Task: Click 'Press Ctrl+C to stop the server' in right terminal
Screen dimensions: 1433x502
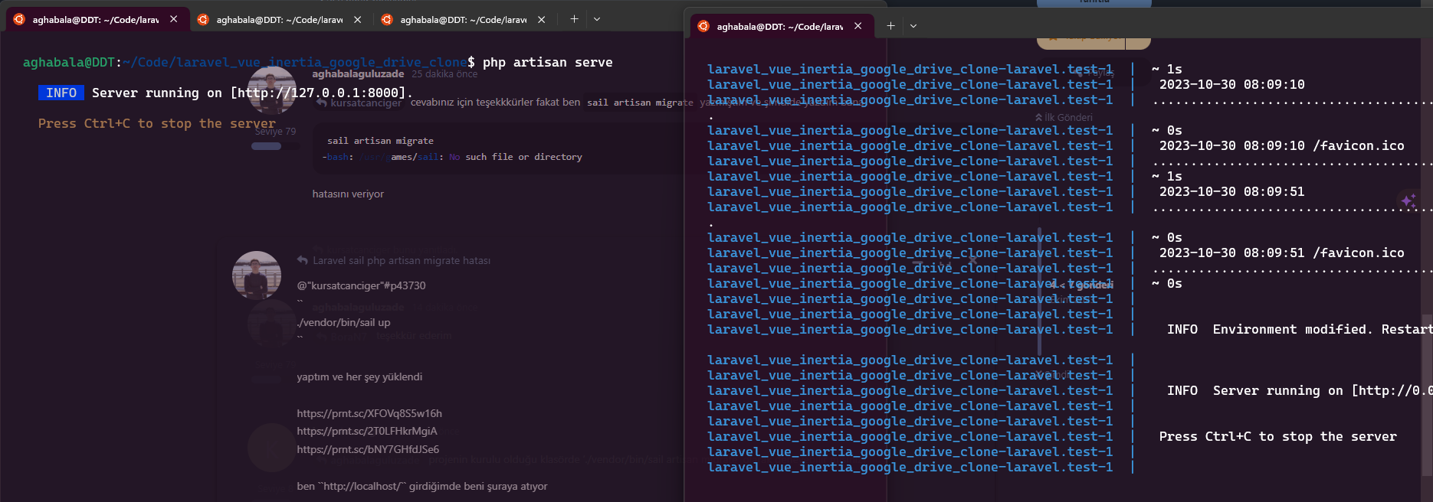Action: [1278, 436]
